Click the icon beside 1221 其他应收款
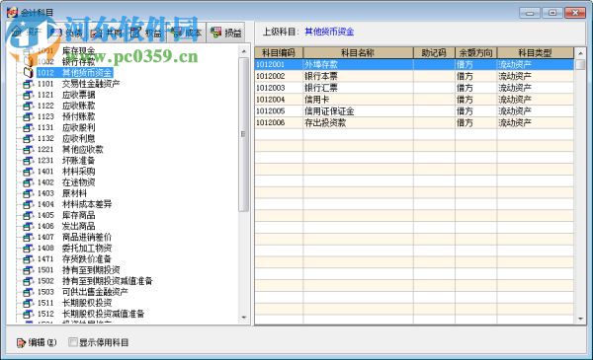 coord(29,150)
